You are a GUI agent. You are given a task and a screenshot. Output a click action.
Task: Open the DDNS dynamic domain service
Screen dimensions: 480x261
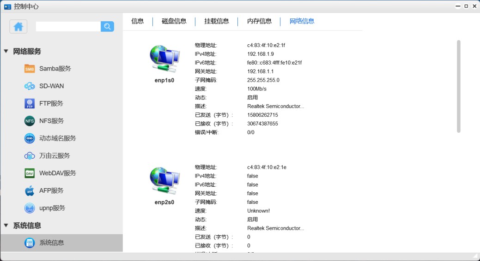click(30, 138)
